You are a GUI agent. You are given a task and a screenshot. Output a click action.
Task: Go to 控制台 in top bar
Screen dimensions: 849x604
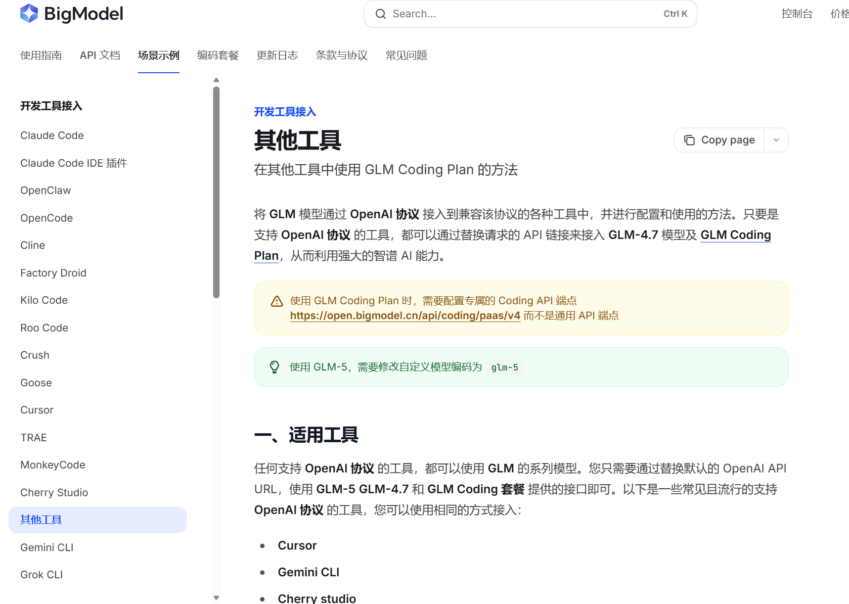tap(797, 14)
